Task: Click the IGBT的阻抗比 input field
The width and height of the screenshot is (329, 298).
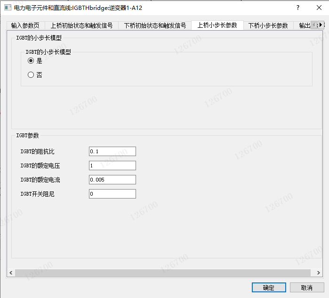Action: pos(112,151)
